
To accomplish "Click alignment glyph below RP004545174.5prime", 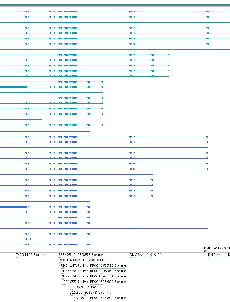I will tap(96, 279).
